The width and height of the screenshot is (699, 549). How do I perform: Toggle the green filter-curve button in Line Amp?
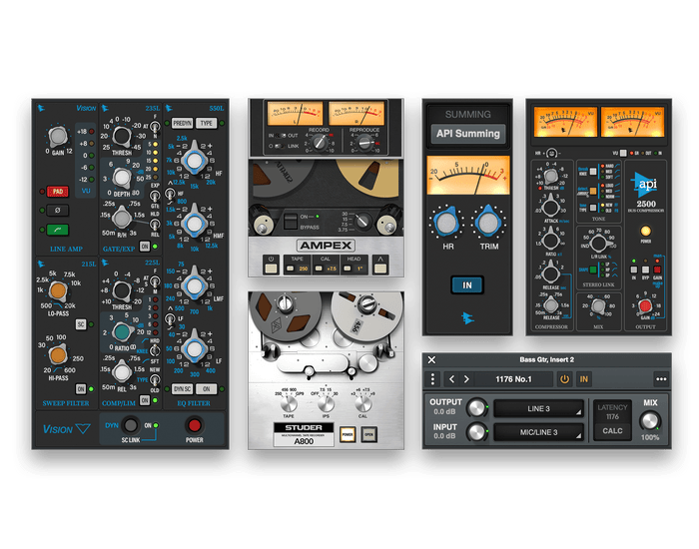point(58,230)
